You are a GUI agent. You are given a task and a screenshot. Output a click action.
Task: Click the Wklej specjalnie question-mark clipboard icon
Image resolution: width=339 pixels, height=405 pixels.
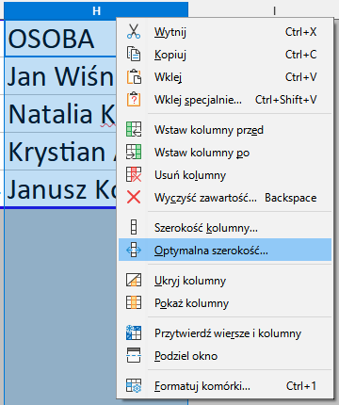(134, 100)
